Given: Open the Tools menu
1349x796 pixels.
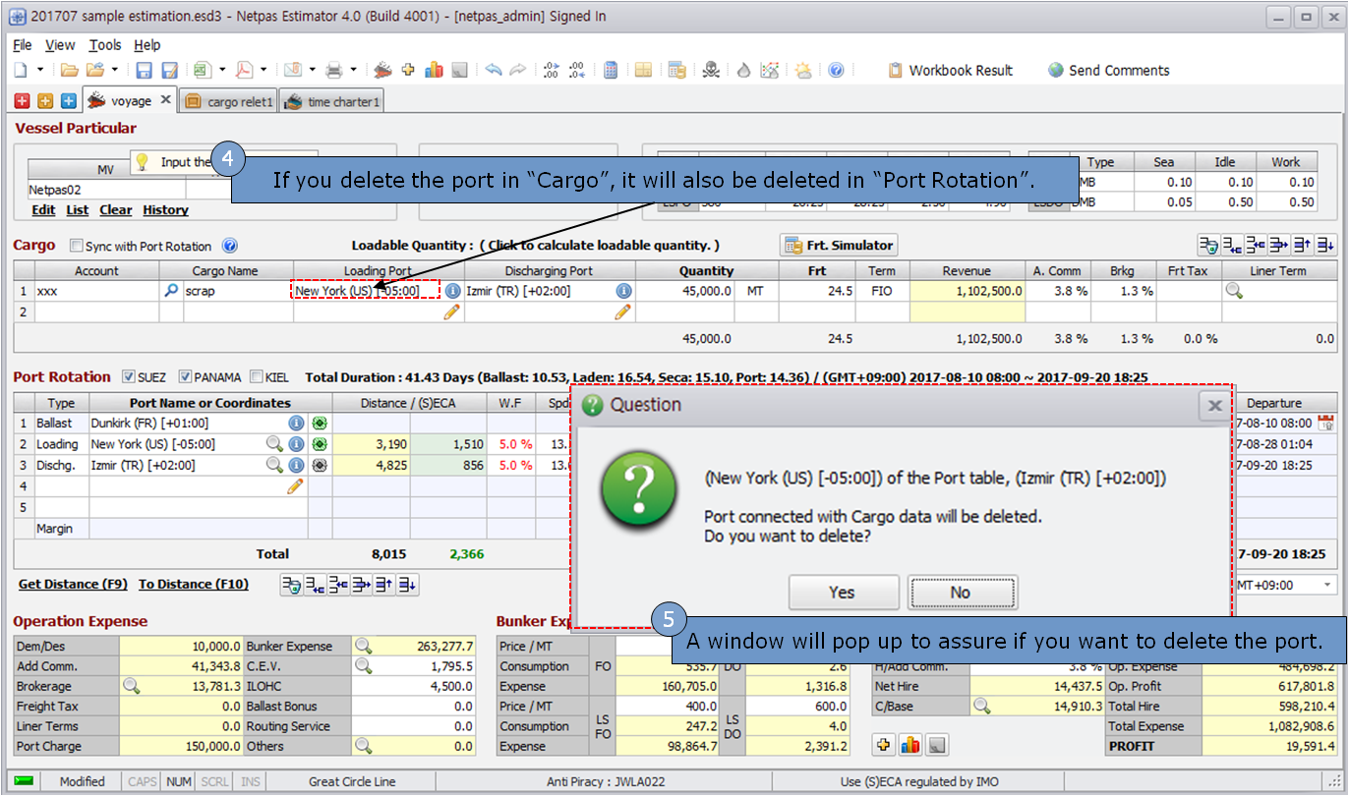Looking at the screenshot, I should click(105, 44).
